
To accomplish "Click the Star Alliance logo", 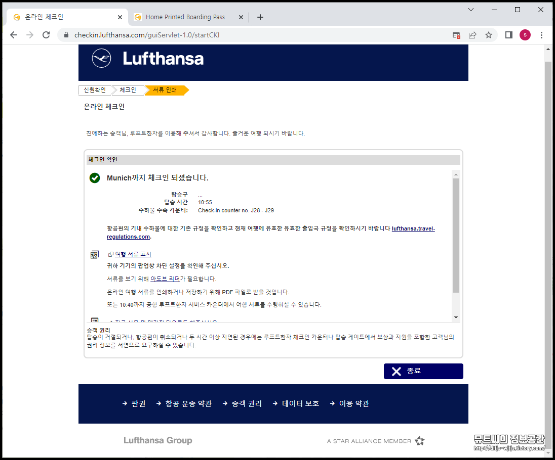I will [420, 441].
